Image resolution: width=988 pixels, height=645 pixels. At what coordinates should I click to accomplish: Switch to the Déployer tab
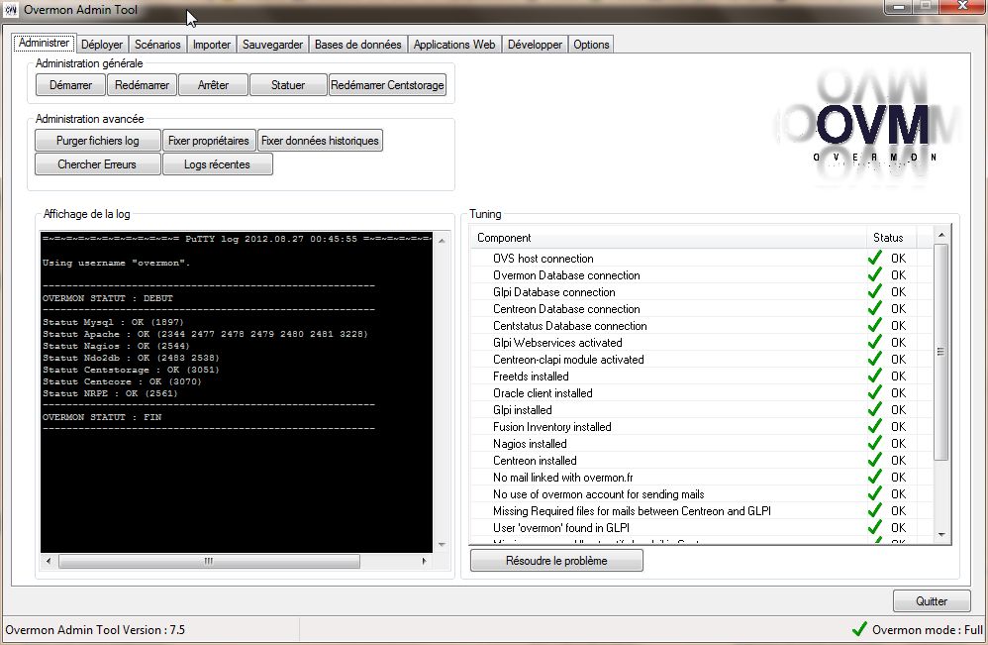coord(102,45)
